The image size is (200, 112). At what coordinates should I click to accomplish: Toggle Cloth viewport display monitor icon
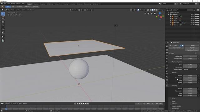click(182, 45)
